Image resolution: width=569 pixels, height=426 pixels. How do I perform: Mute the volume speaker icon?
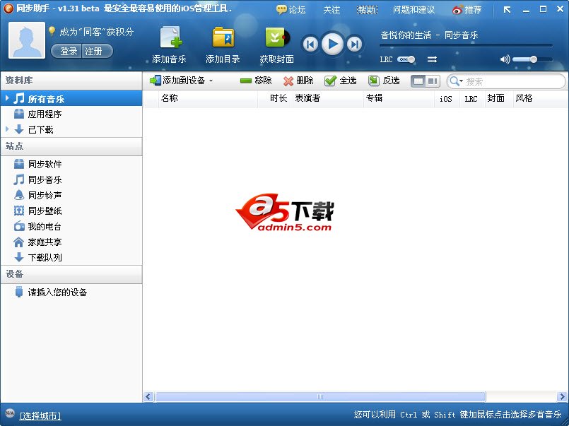(x=505, y=59)
